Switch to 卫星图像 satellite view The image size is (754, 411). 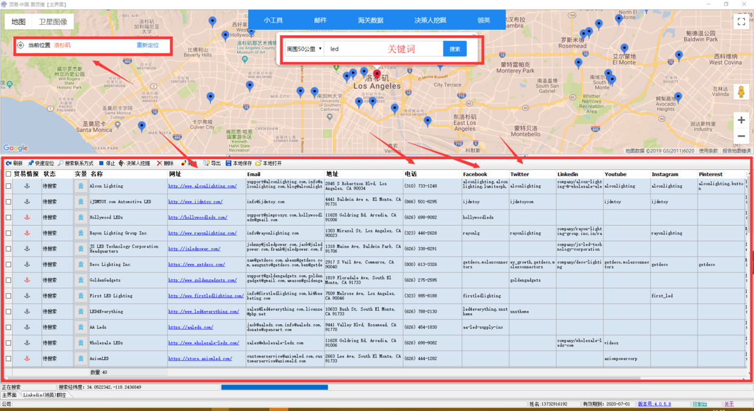click(x=53, y=22)
